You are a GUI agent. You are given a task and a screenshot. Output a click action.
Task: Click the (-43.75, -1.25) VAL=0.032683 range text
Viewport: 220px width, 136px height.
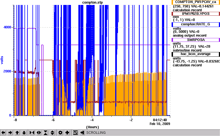(196, 61)
